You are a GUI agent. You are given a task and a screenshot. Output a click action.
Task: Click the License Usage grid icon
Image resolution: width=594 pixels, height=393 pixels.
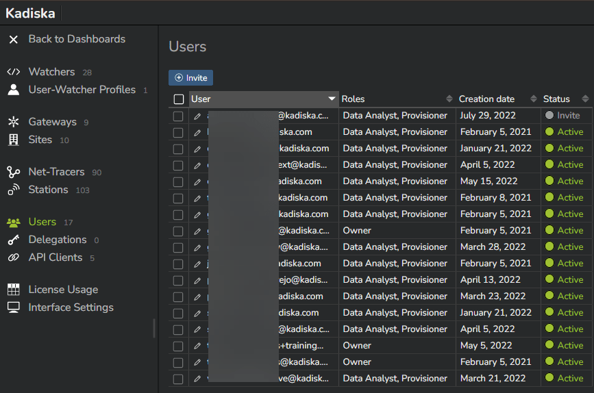[13, 290]
